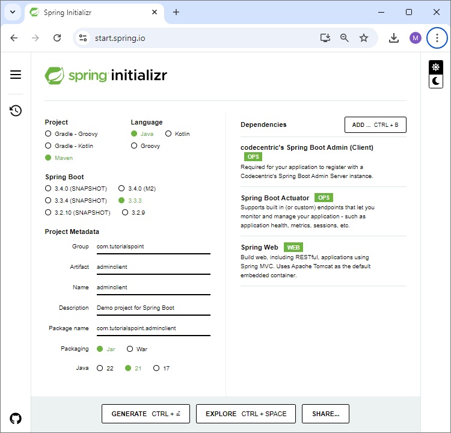
Task: Choose Kotlin language
Action: point(177,134)
